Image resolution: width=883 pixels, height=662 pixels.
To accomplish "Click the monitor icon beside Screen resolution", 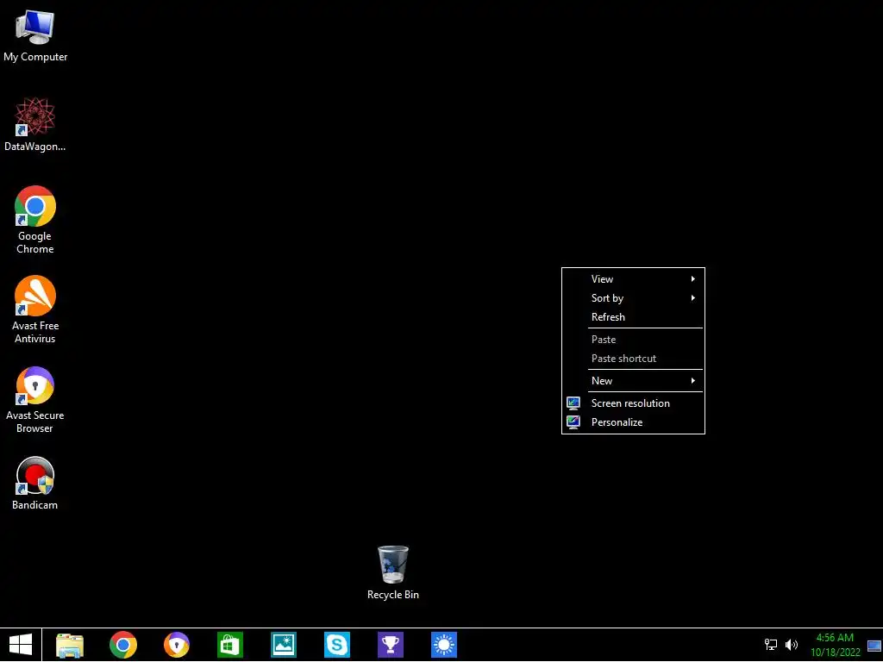I will click(x=573, y=403).
